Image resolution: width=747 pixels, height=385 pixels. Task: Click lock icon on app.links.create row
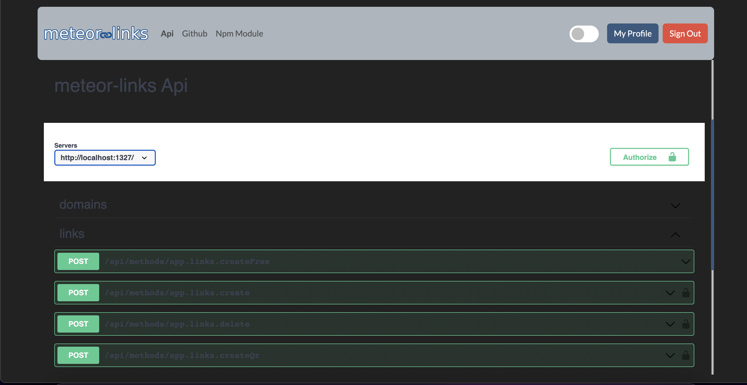point(685,293)
